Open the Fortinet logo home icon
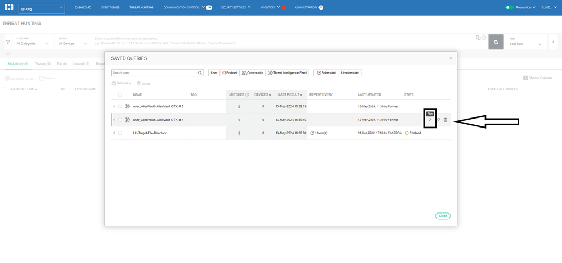The image size is (562, 263). (9, 7)
